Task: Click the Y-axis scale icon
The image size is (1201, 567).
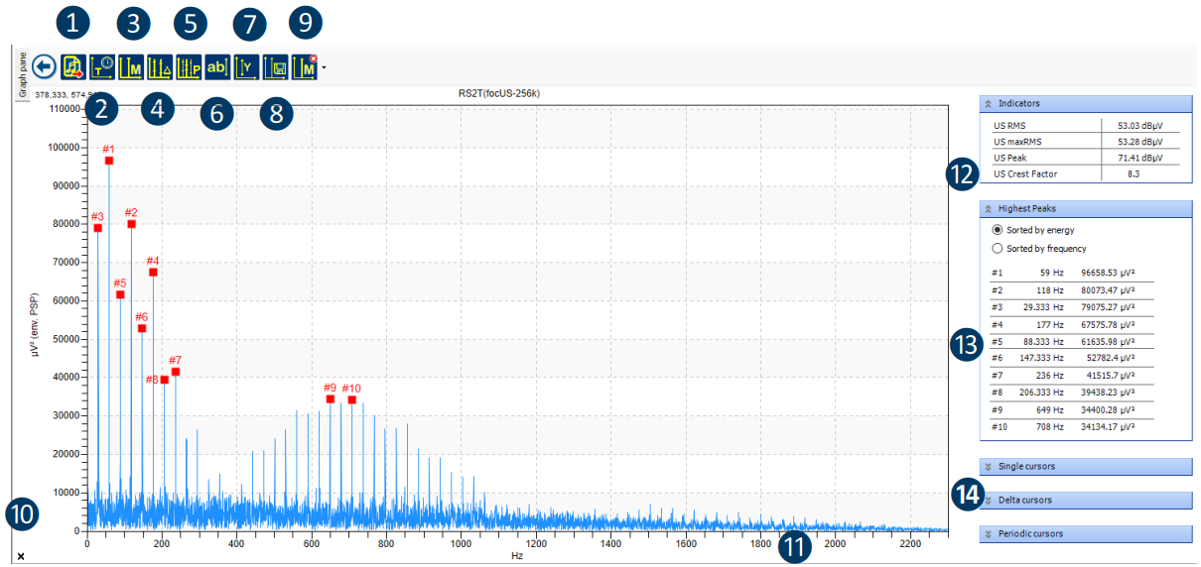Action: [246, 66]
